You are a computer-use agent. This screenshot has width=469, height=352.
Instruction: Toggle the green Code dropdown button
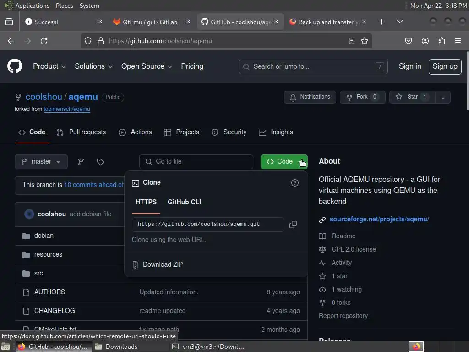coord(284,162)
